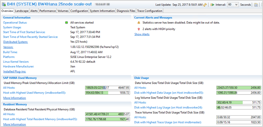Open the Installed Plug-ins link
The height and width of the screenshot is (127, 263).
tap(14, 72)
